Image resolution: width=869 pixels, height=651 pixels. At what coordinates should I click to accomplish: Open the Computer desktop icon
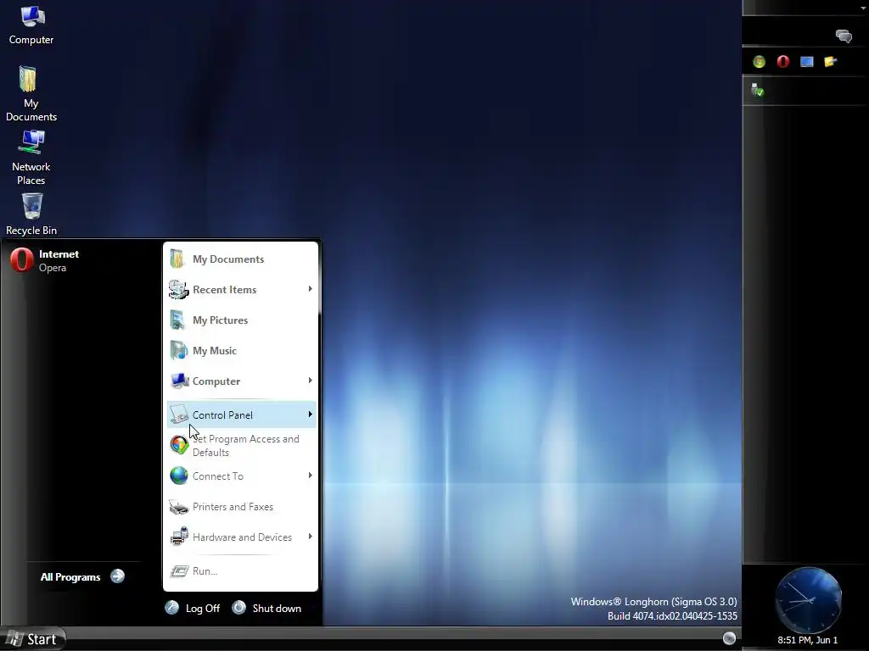[31, 25]
